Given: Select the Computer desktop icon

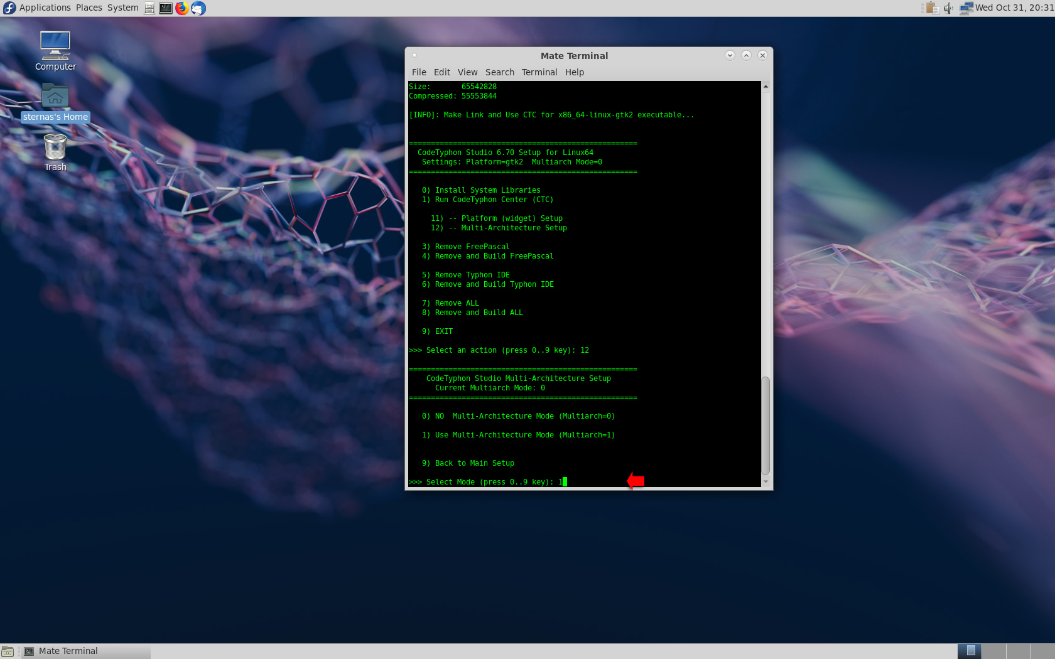Looking at the screenshot, I should click(55, 51).
